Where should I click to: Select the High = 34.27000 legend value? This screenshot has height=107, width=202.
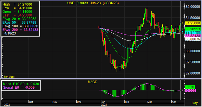click(x=17, y=4)
